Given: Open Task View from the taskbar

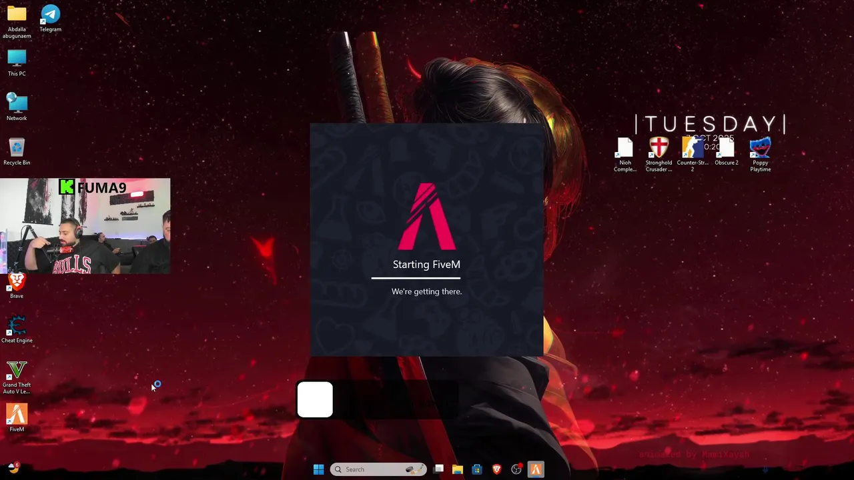Looking at the screenshot, I should [438, 469].
